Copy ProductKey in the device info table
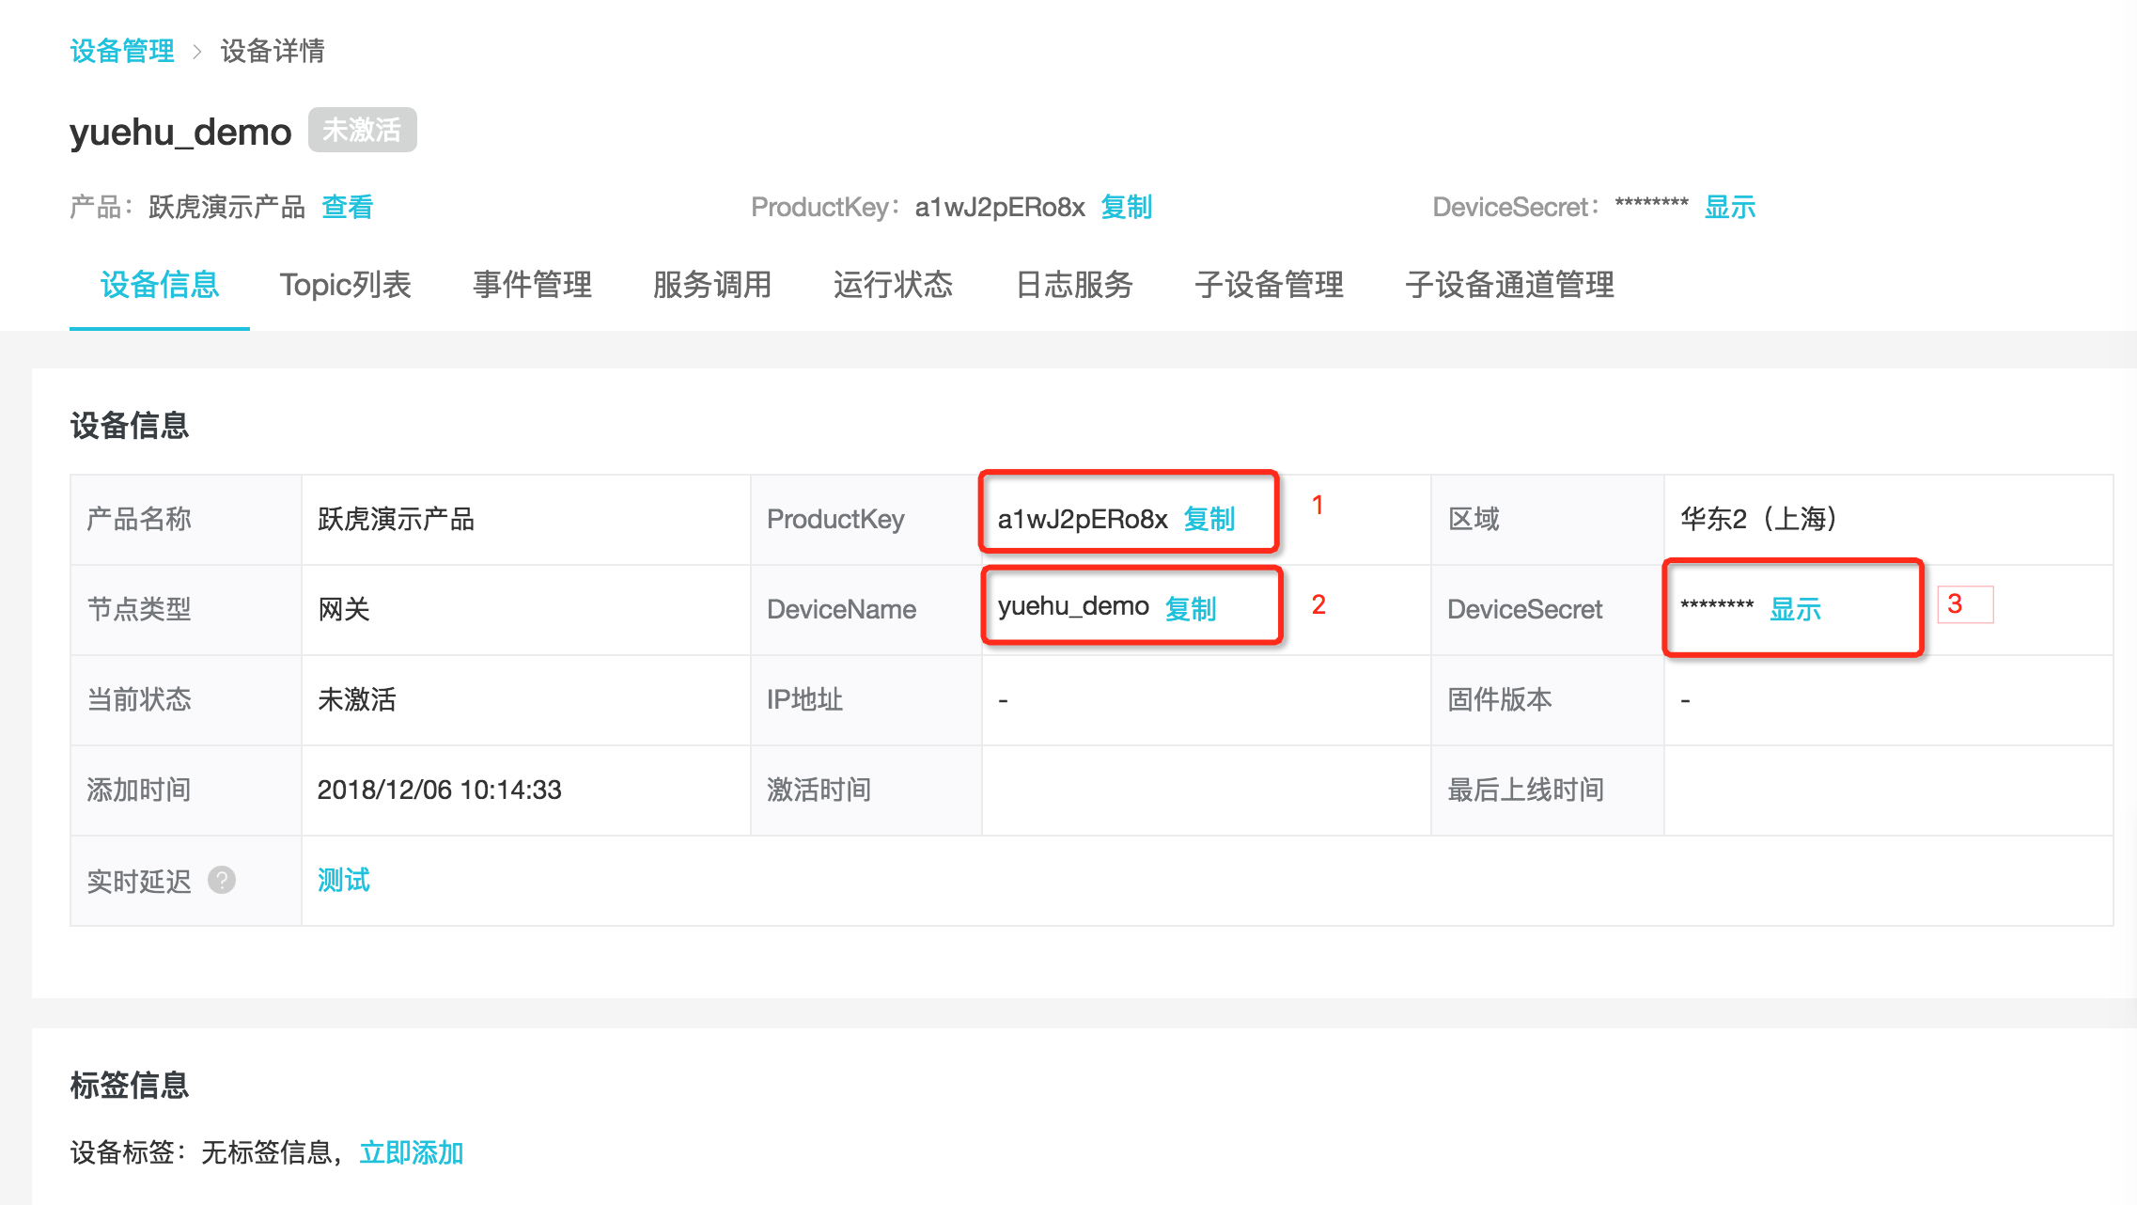The width and height of the screenshot is (2137, 1205). [1209, 519]
